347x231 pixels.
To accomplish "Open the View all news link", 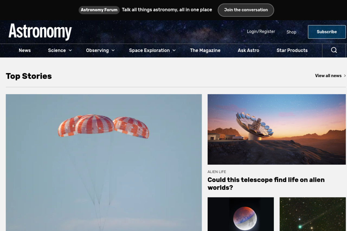I will point(328,76).
